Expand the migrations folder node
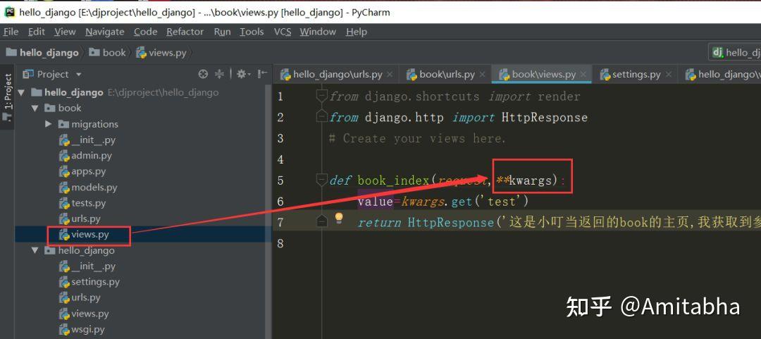The width and height of the screenshot is (761, 339). click(48, 124)
